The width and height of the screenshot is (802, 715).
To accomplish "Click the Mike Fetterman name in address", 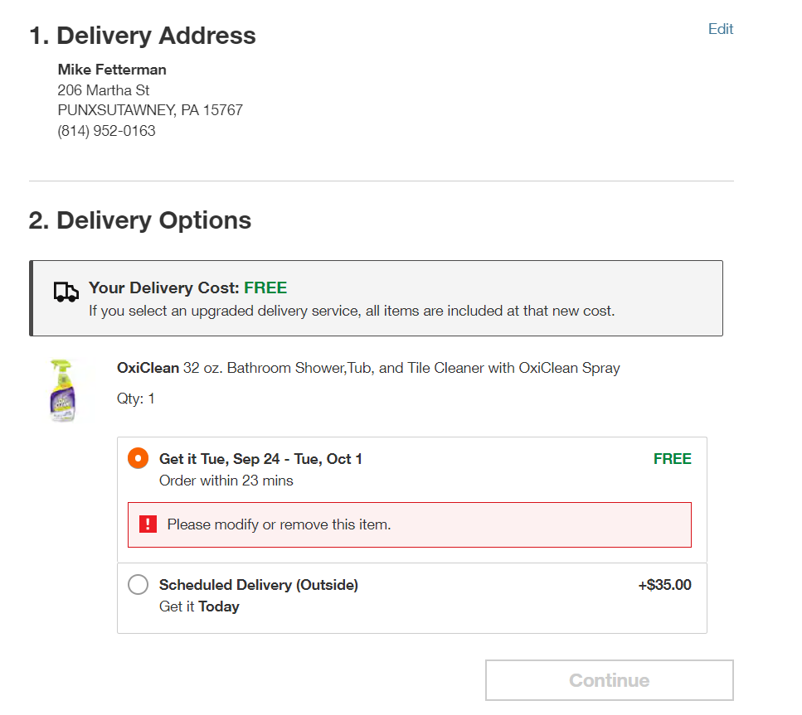I will point(112,70).
